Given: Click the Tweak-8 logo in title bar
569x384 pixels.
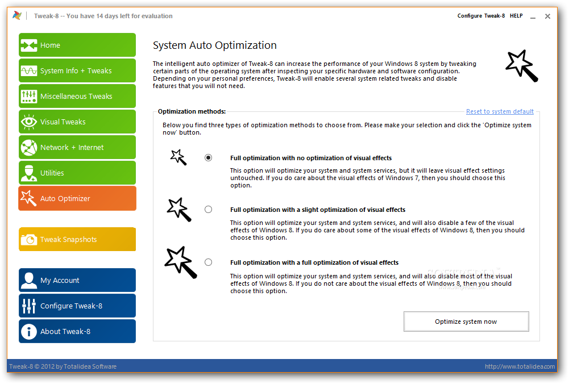Looking at the screenshot, I should 17,15.
